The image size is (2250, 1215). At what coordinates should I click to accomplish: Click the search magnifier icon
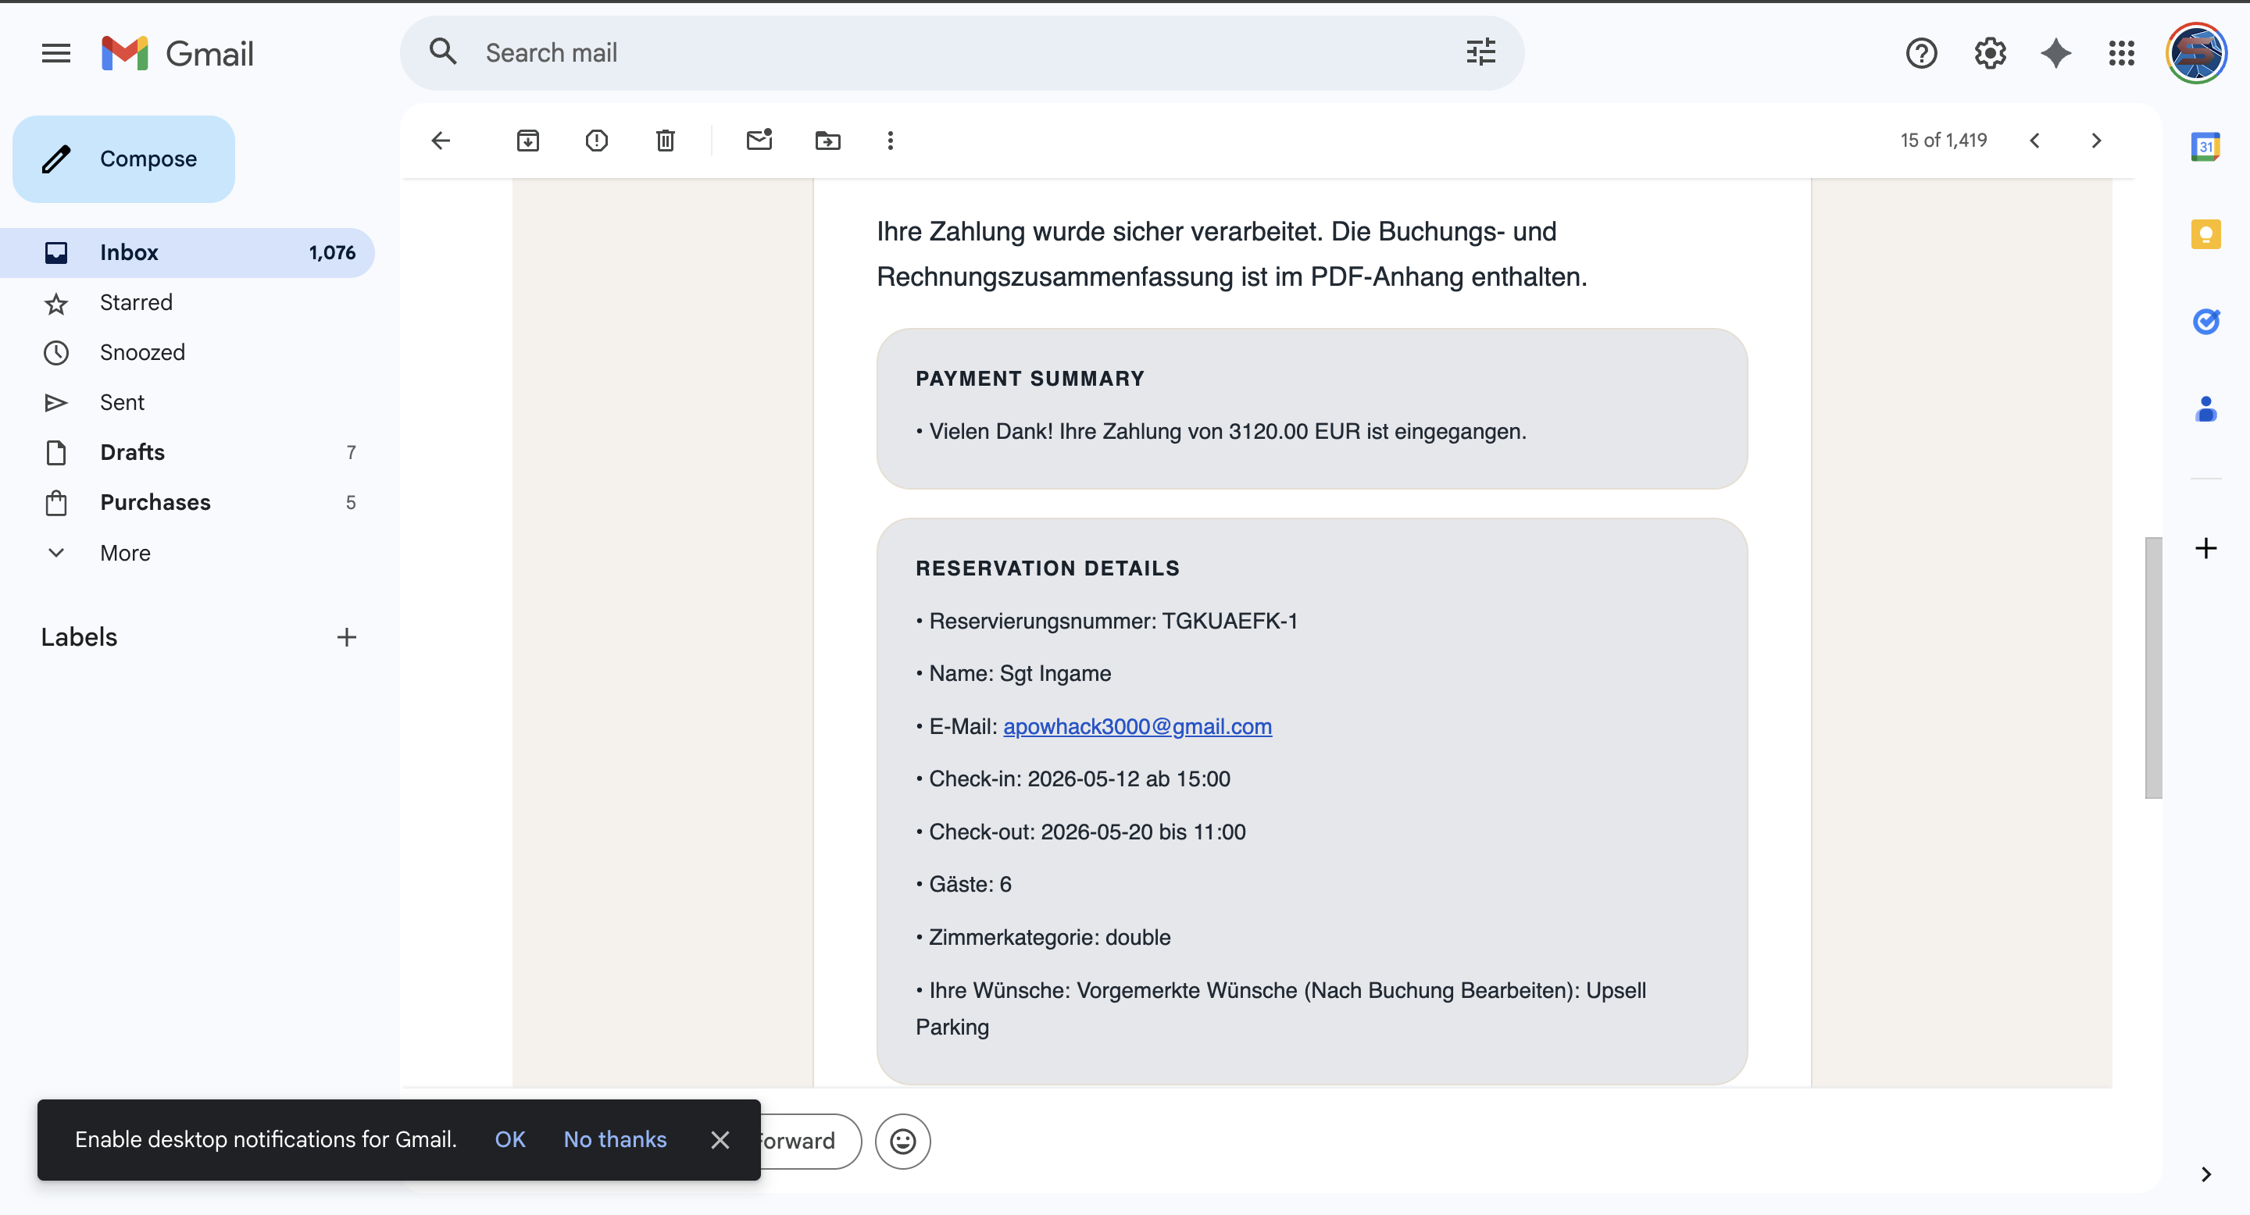tap(444, 52)
